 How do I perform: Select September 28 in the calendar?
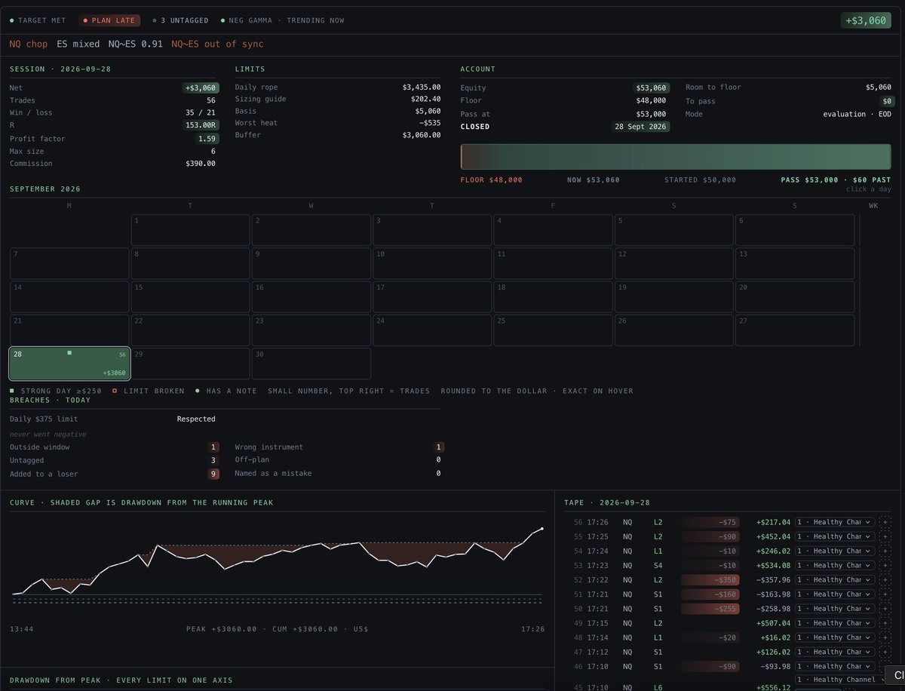pos(69,364)
